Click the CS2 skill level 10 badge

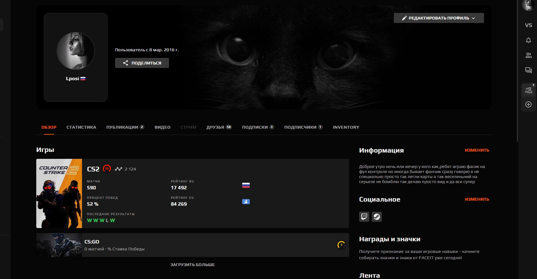click(107, 169)
